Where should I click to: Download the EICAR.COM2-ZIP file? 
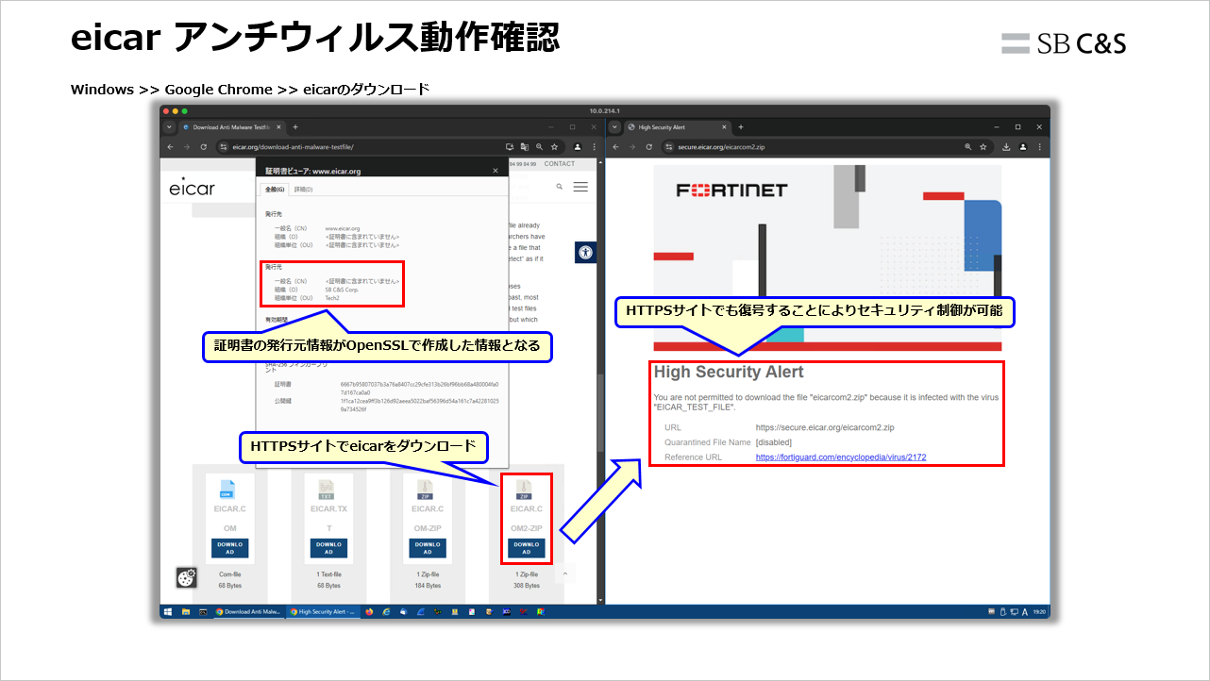527,548
